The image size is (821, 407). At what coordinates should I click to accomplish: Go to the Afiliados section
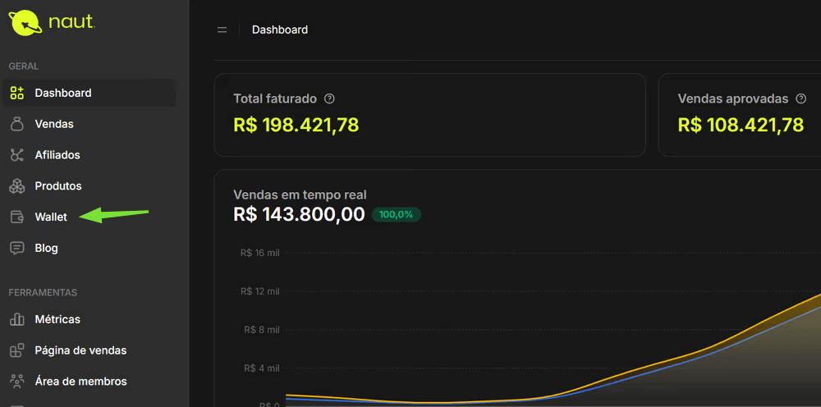coord(89,155)
